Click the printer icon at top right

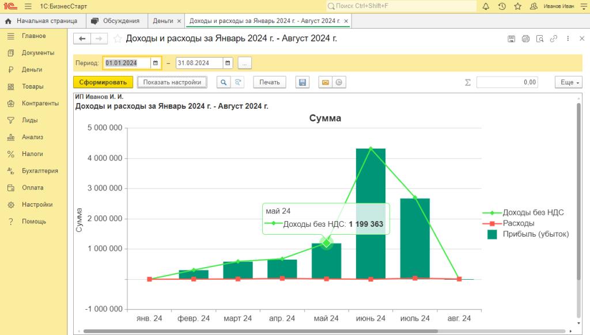coord(525,39)
